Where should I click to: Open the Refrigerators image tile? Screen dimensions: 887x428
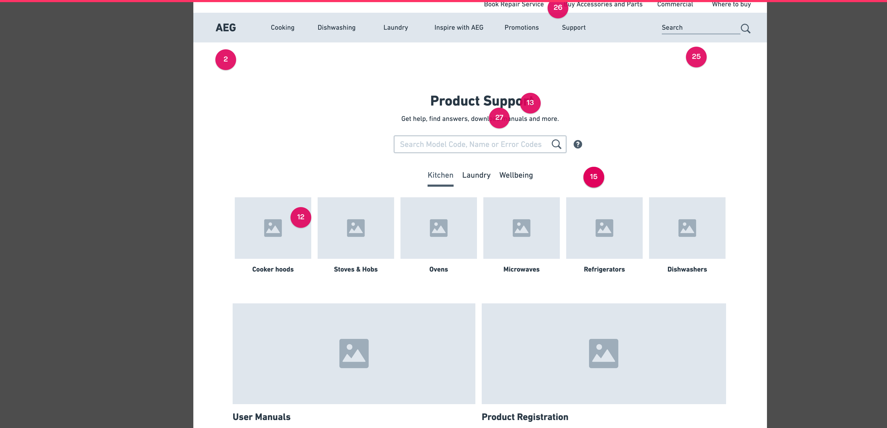[604, 228]
